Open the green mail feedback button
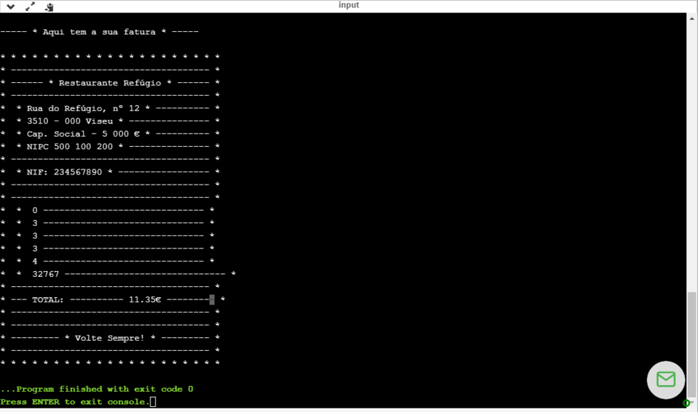Viewport: 698px width, 412px height. (x=665, y=379)
